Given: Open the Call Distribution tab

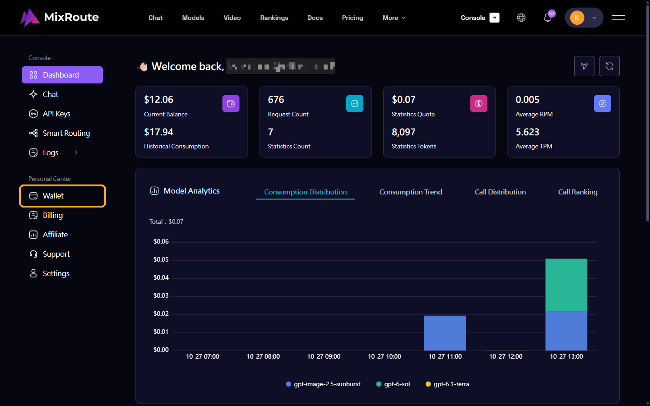Looking at the screenshot, I should coord(500,192).
